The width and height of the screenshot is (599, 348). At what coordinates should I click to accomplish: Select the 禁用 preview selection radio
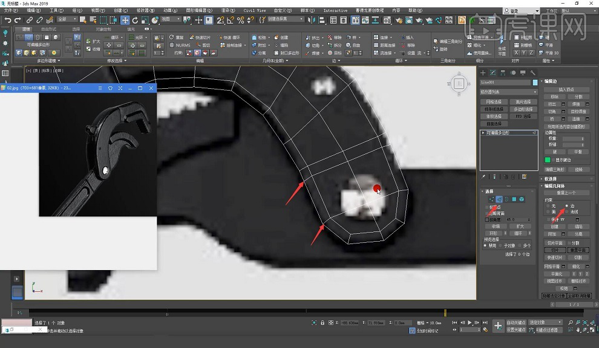pos(485,246)
